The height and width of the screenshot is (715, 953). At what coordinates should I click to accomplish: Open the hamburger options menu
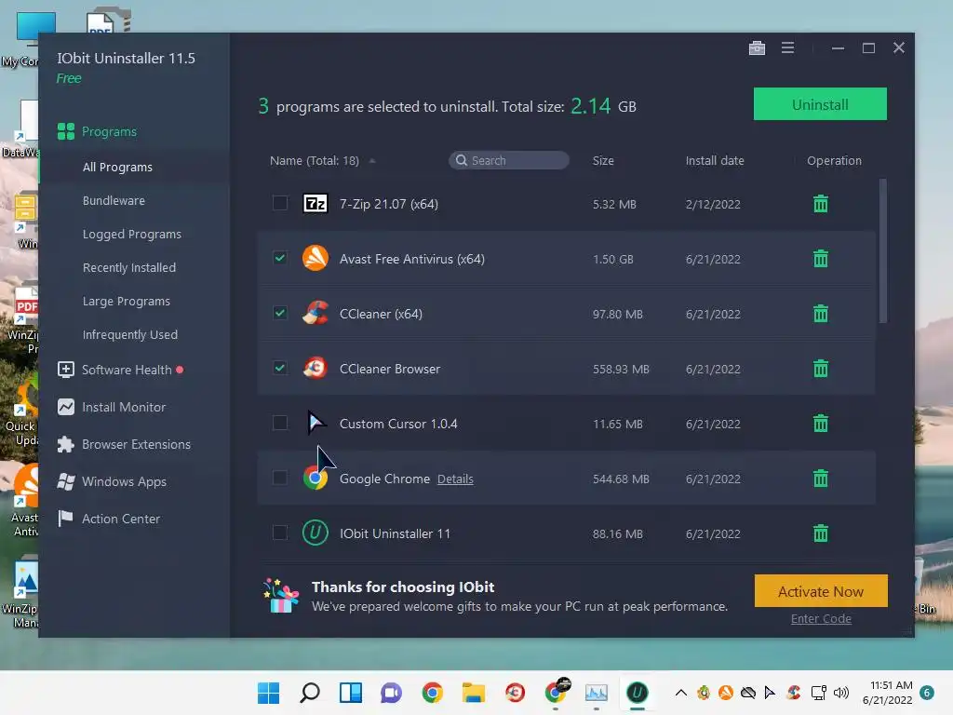click(x=787, y=47)
